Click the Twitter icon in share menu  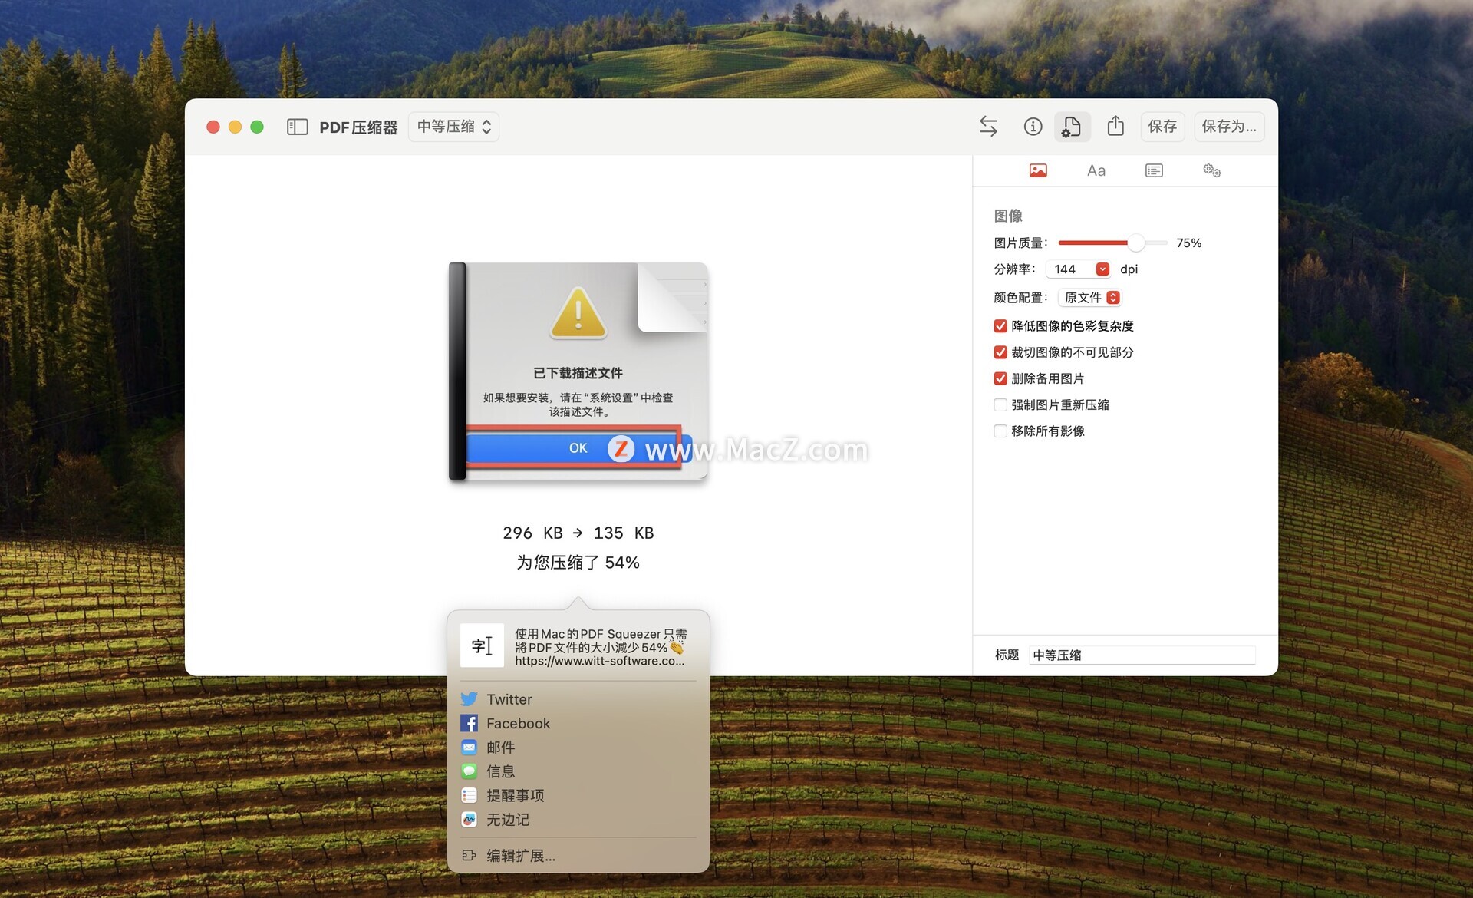pyautogui.click(x=469, y=699)
